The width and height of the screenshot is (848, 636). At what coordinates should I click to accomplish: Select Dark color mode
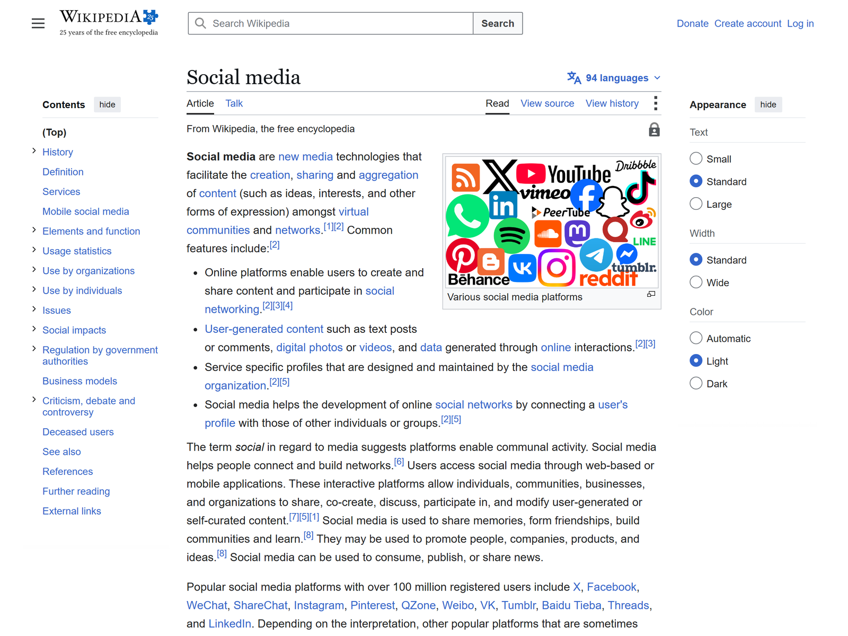(x=696, y=383)
